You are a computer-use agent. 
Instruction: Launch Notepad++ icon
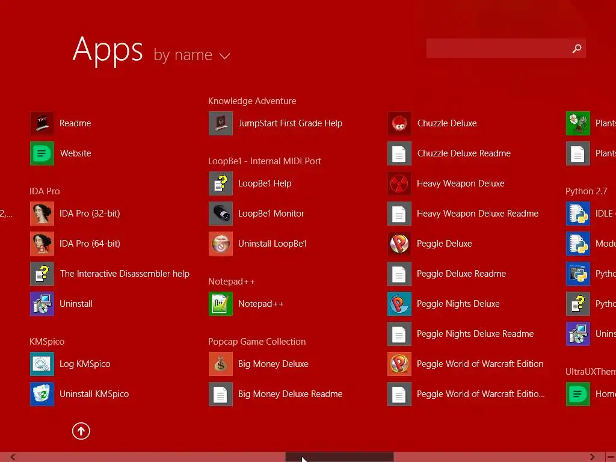point(221,304)
